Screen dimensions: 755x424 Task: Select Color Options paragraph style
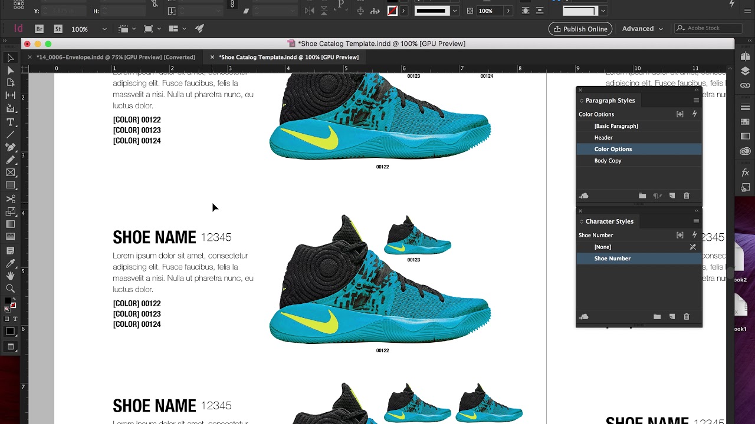point(639,149)
